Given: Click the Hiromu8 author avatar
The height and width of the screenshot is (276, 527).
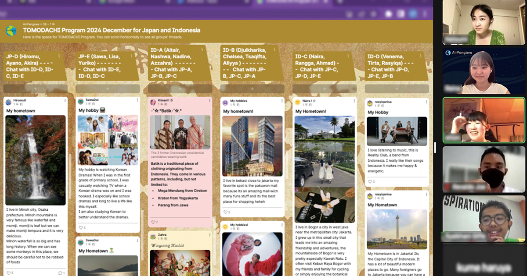Looking at the screenshot, I should [x=9, y=102].
